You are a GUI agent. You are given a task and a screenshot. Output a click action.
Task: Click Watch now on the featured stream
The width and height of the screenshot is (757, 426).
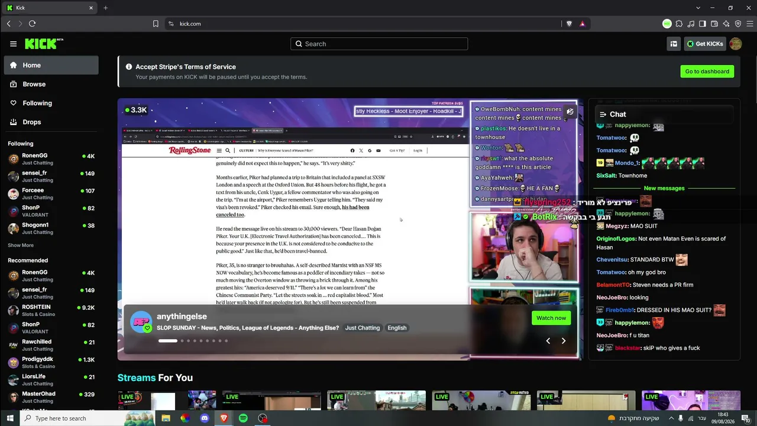pos(551,318)
